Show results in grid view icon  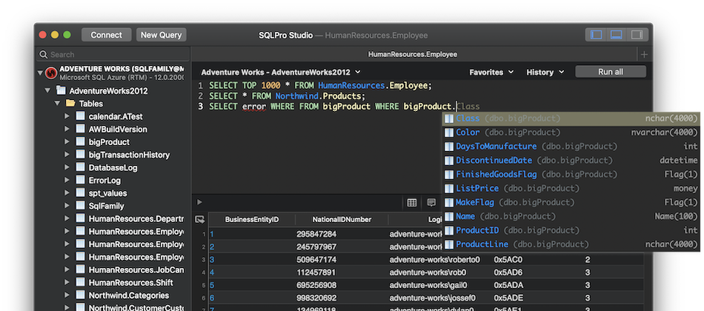pyautogui.click(x=412, y=203)
